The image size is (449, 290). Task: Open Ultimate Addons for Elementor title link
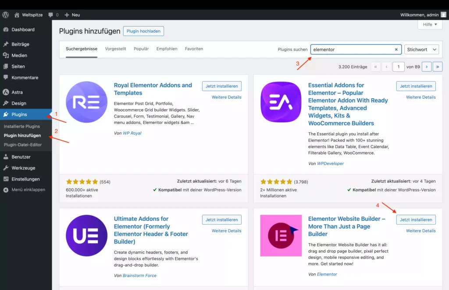[x=151, y=230]
